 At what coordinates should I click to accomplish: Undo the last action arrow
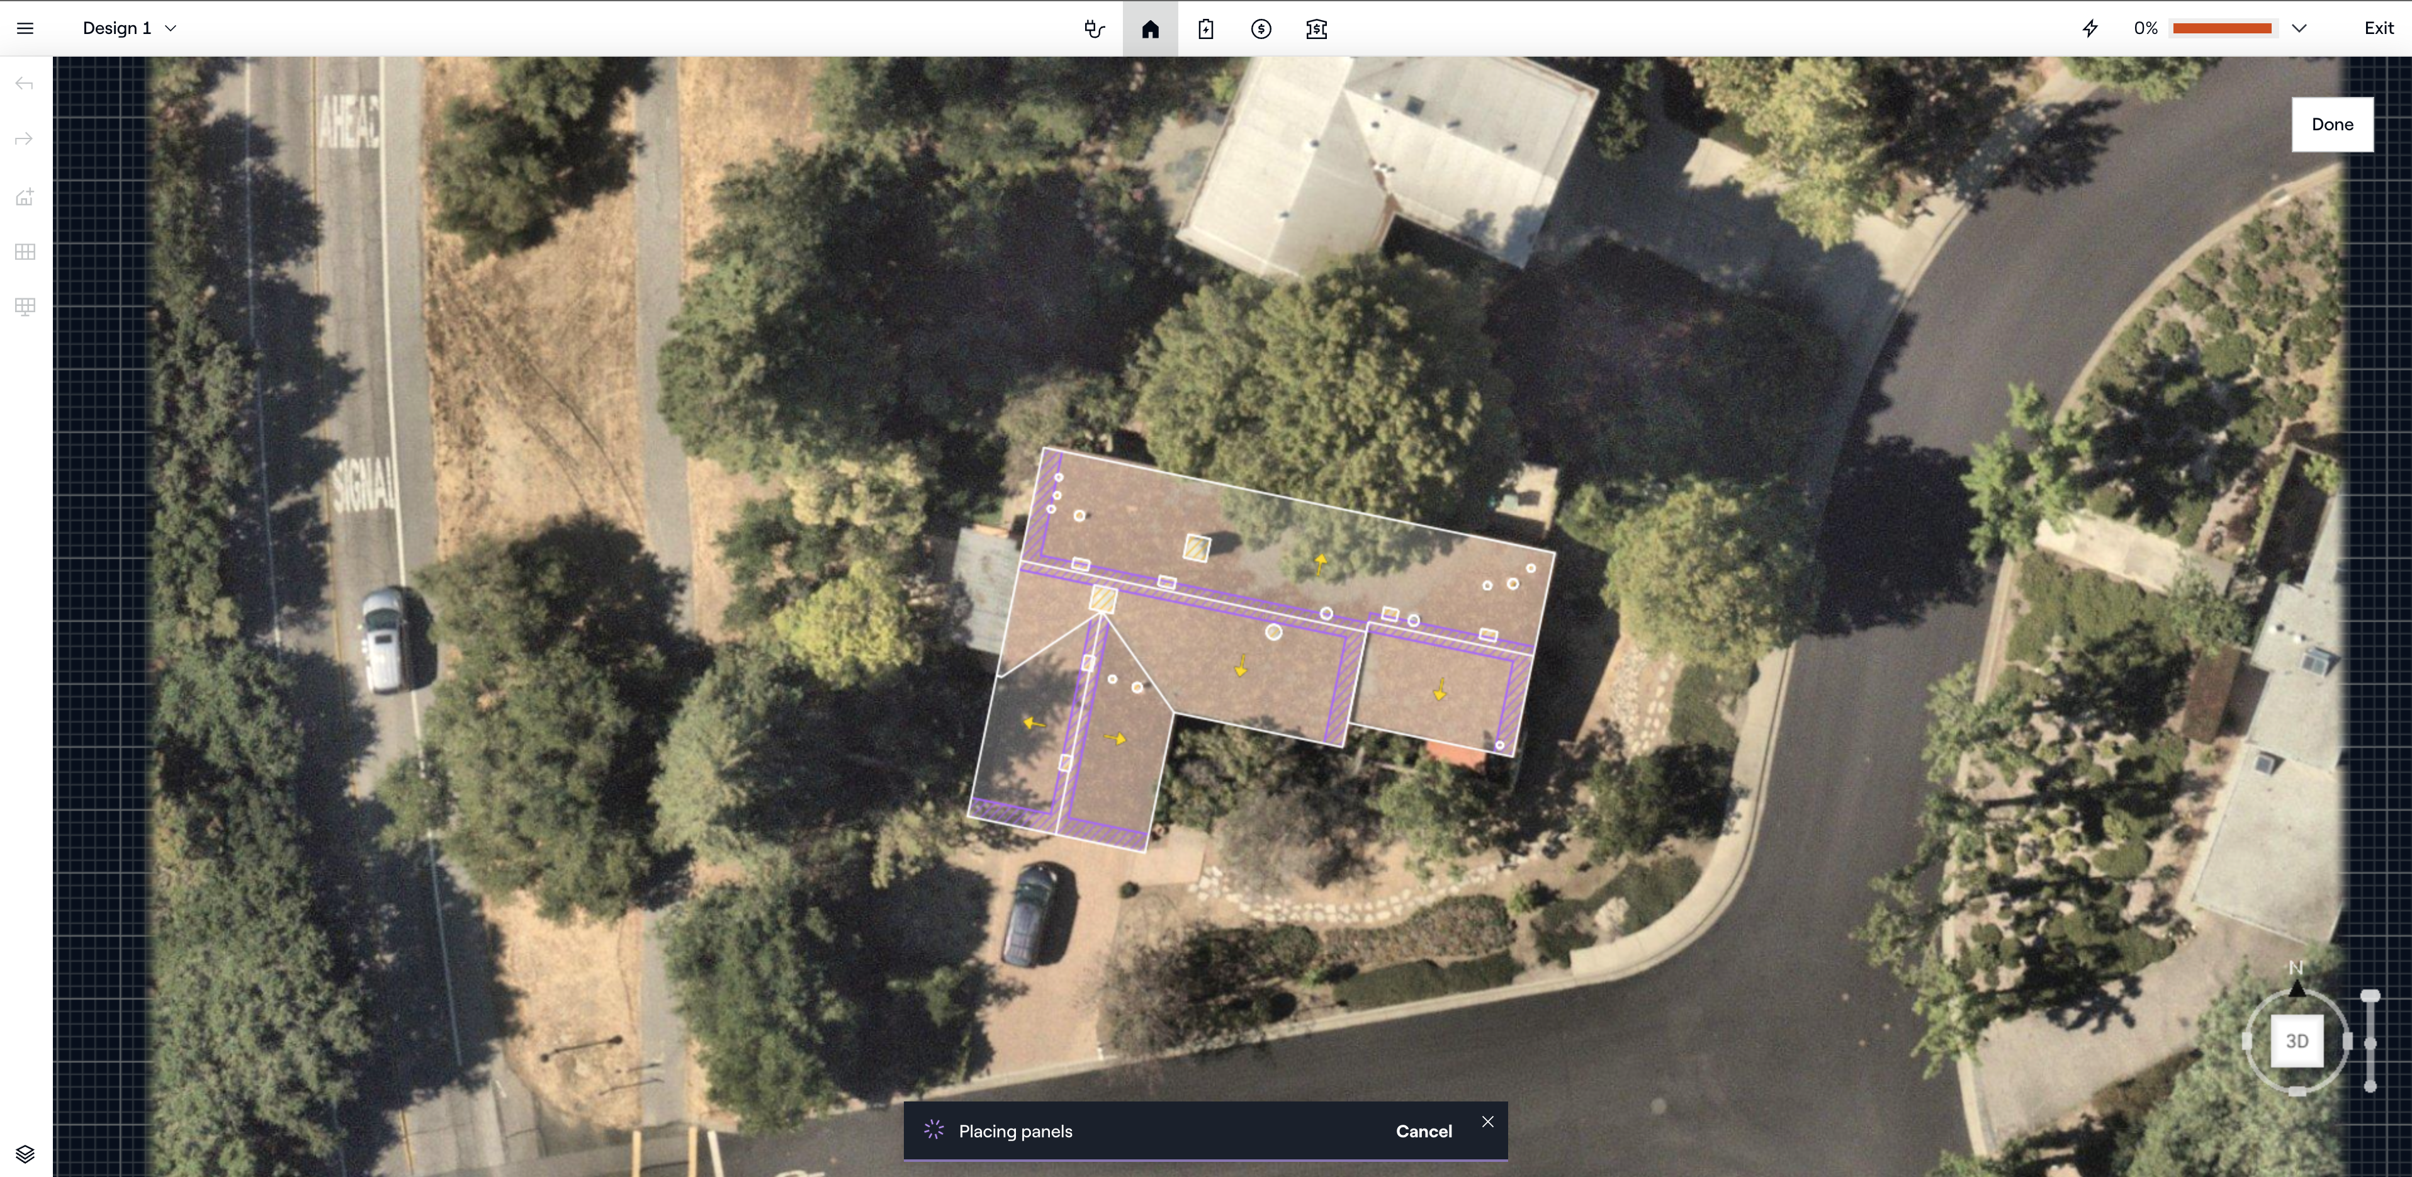click(x=25, y=84)
